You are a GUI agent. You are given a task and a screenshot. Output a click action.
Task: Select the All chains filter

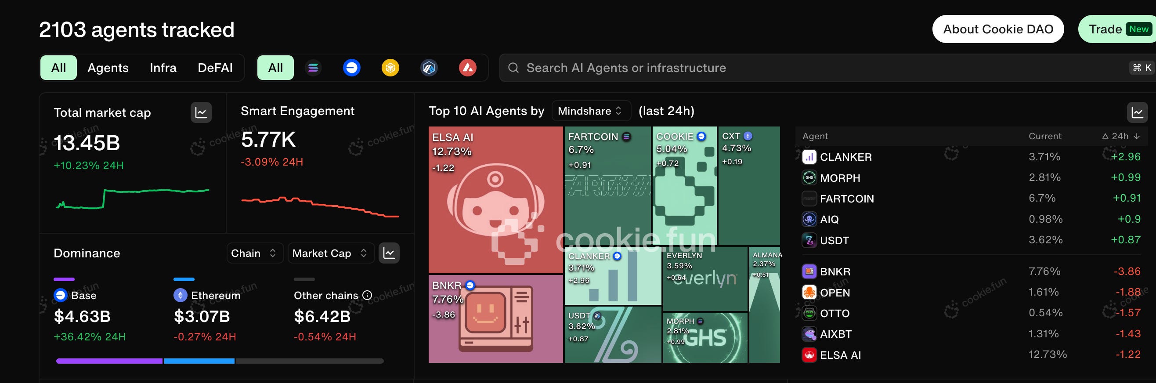click(275, 68)
